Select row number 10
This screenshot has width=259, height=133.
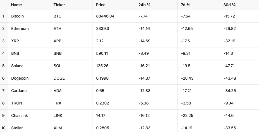click(x=3, y=128)
